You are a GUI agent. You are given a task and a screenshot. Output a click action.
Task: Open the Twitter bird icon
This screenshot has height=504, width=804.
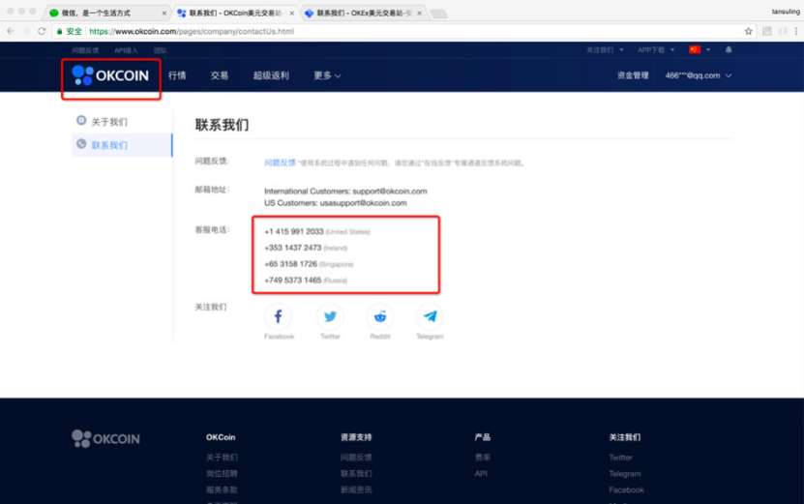[330, 316]
